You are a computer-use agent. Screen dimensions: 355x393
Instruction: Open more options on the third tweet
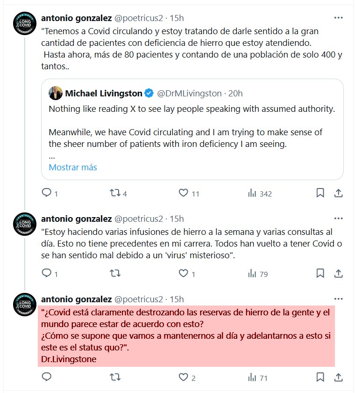339,299
